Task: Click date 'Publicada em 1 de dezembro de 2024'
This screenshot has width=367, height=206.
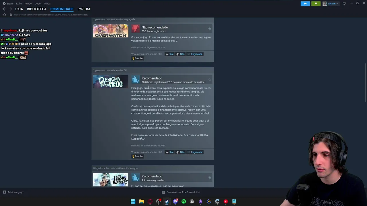Action: 148,146
